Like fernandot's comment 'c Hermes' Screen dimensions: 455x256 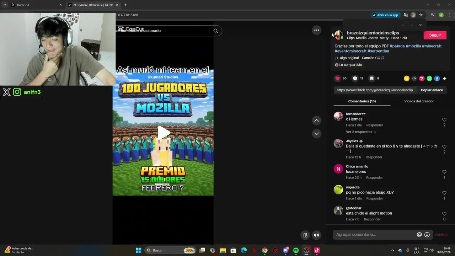click(444, 120)
